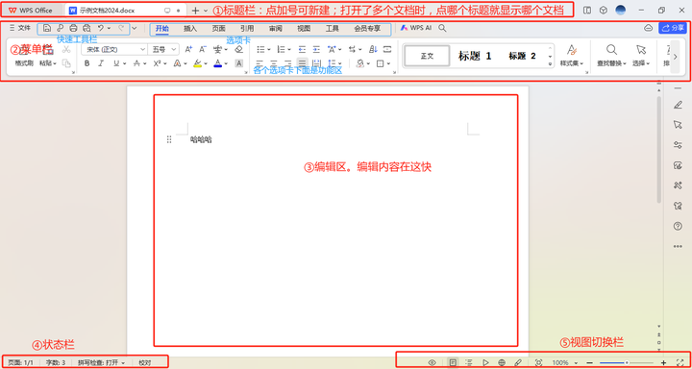Align text right
692x369 pixels.
(x=288, y=63)
